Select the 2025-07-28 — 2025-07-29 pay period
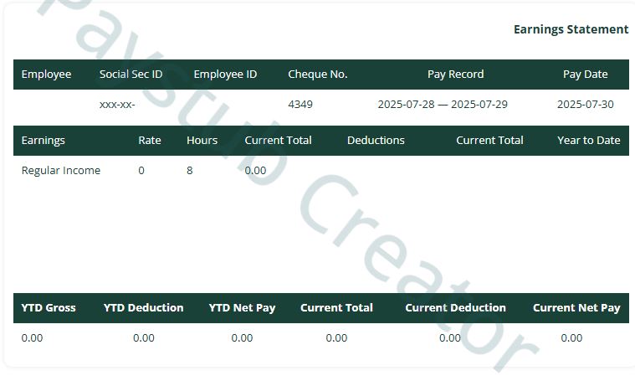This screenshot has height=386, width=635. tap(443, 105)
